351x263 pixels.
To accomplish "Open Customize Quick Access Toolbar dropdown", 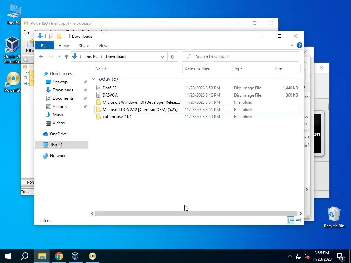I will pos(65,36).
